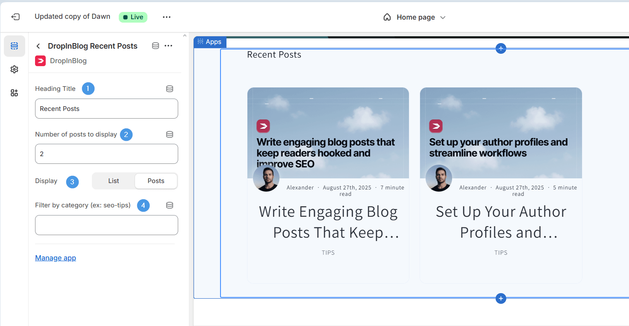
Task: Click the Number of posts input field
Action: click(x=106, y=154)
